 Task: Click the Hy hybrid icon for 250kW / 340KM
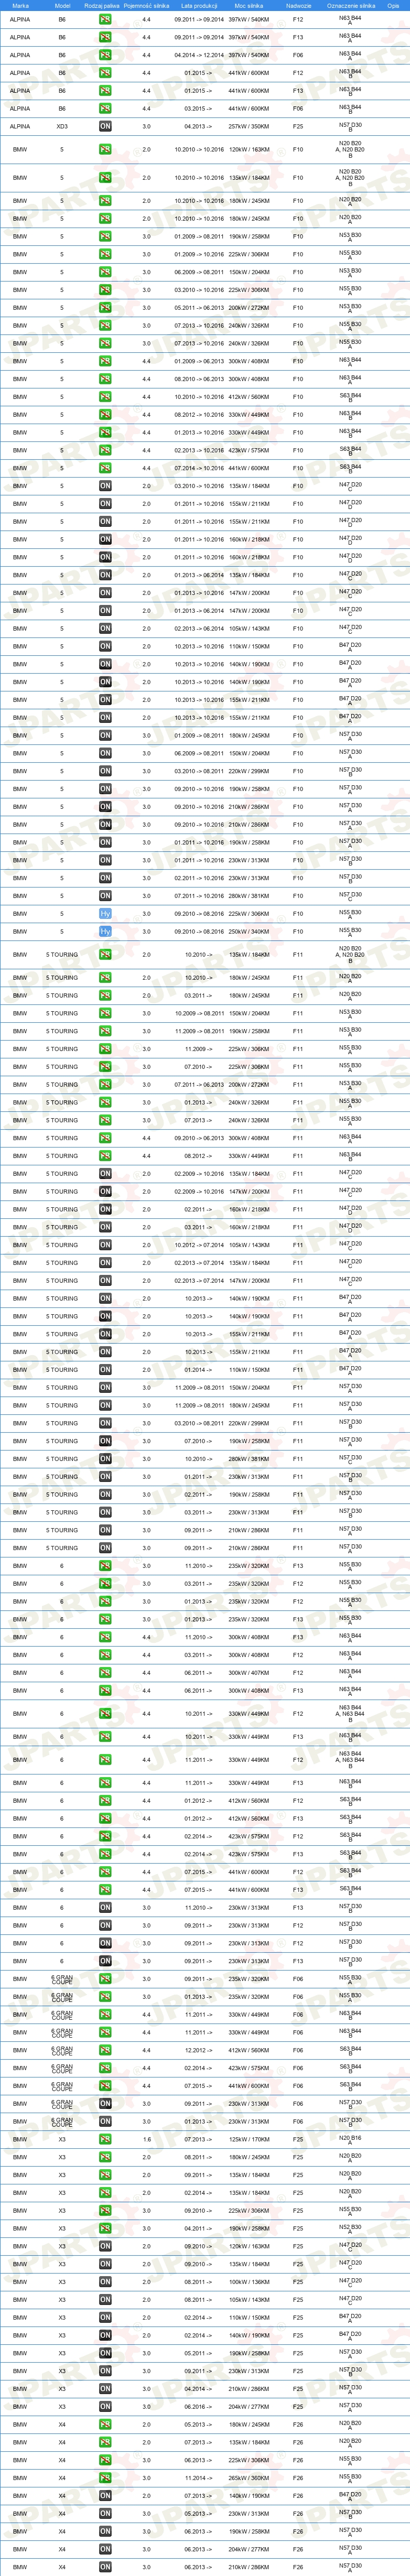[x=105, y=932]
